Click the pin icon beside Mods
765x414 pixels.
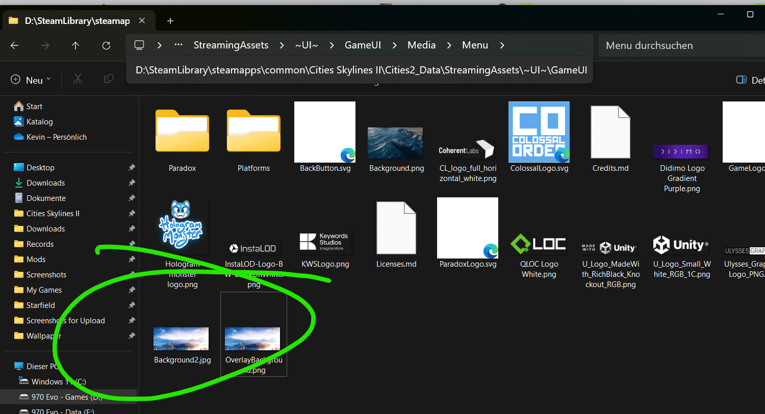click(x=132, y=259)
